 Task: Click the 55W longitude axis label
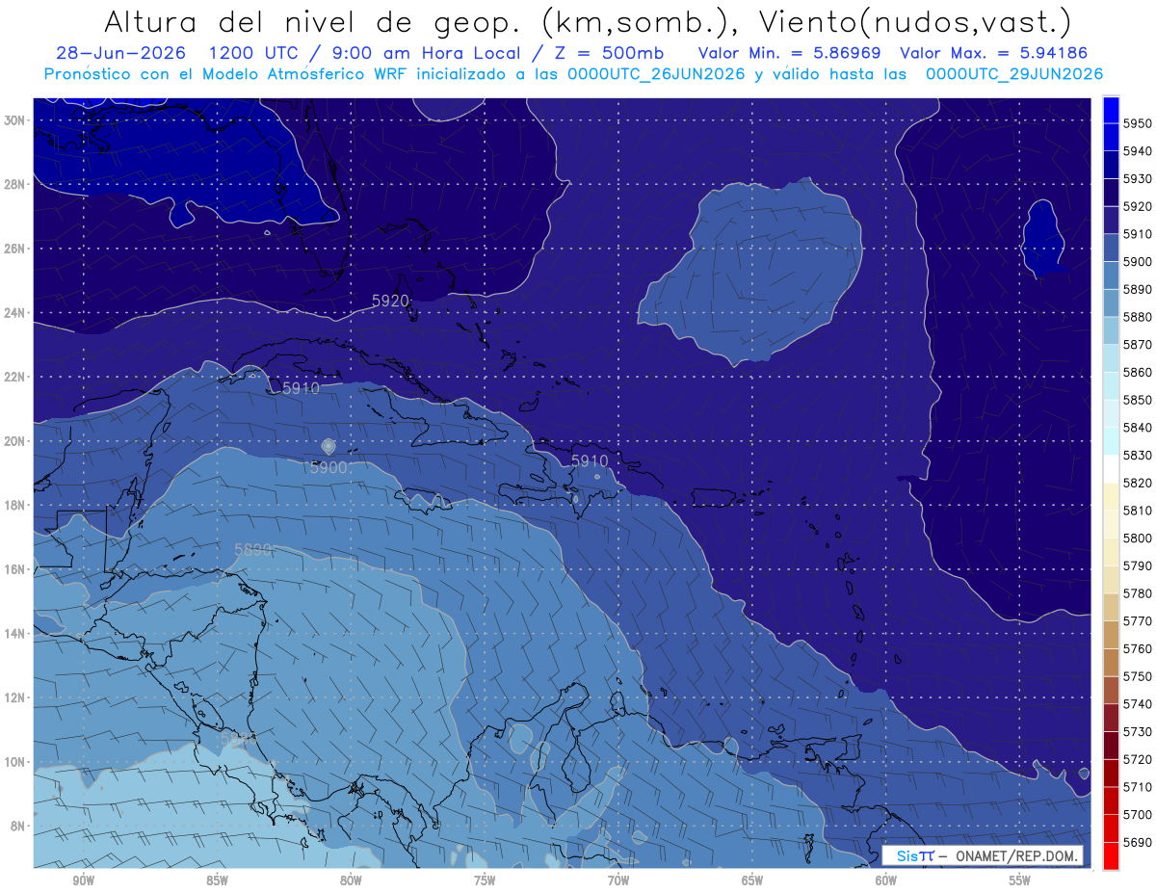point(1020,881)
